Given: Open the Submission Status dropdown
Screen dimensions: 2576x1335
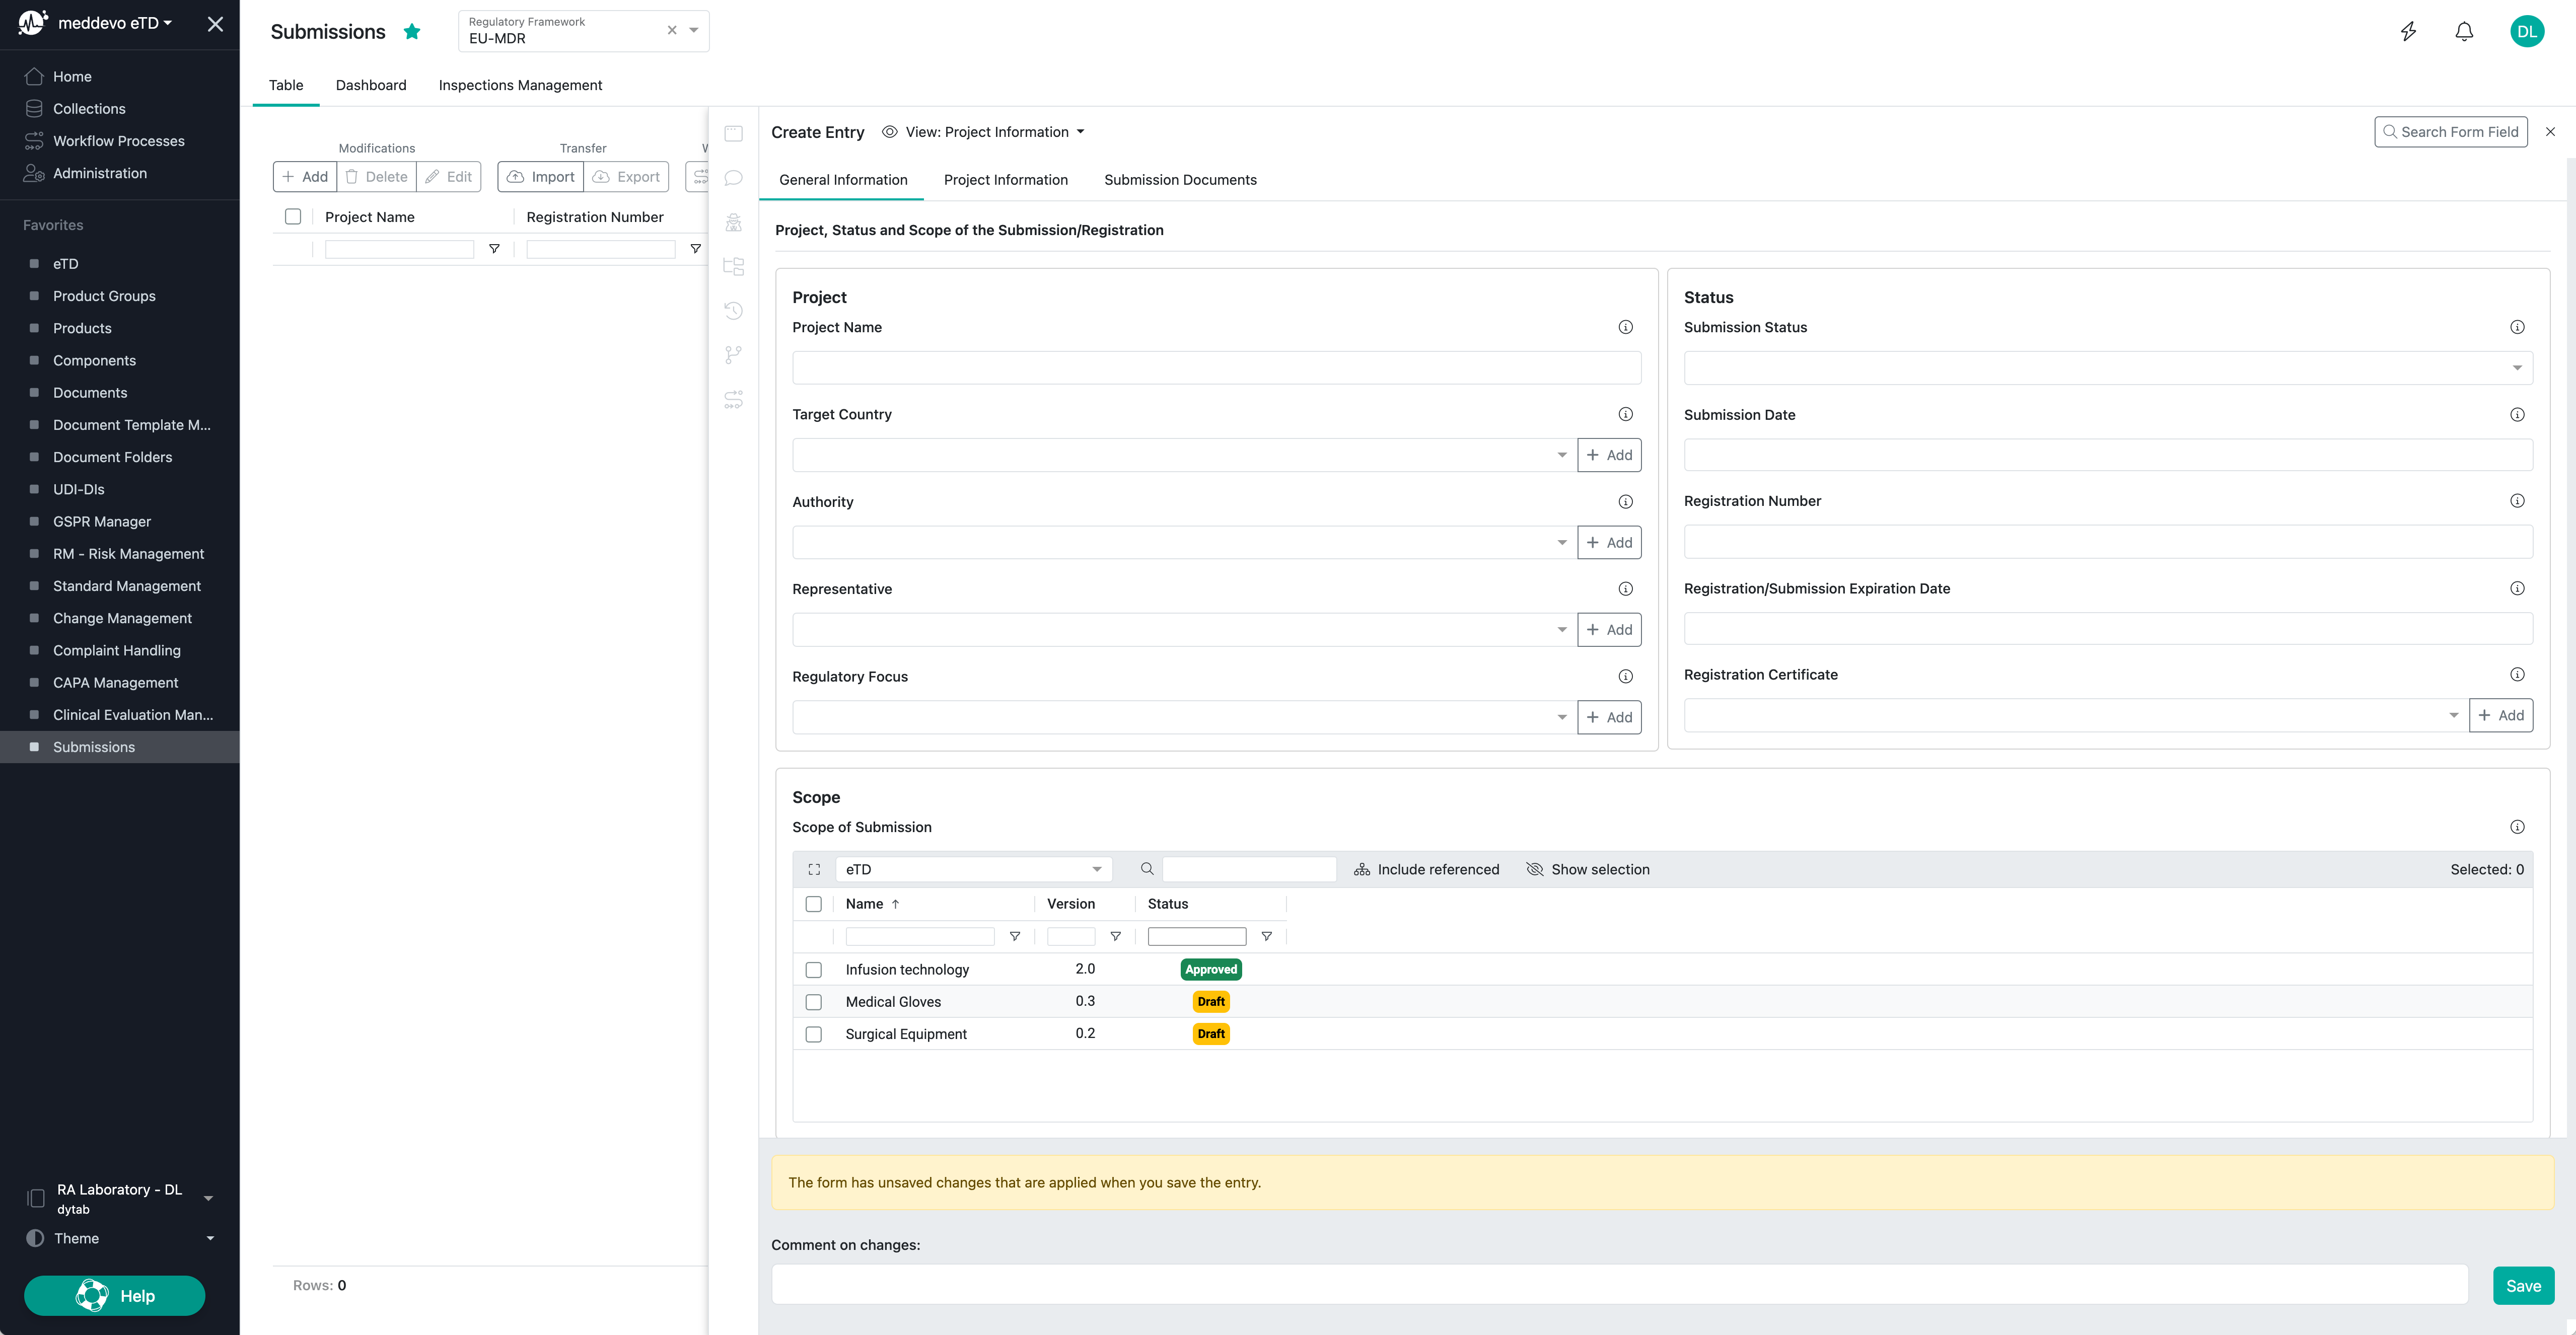Looking at the screenshot, I should click(2516, 367).
